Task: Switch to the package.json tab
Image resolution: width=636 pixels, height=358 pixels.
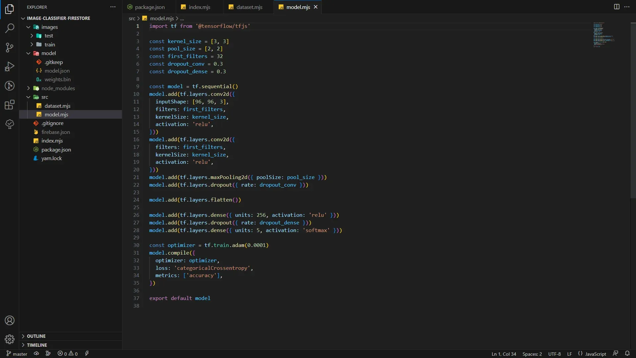Action: 149,7
